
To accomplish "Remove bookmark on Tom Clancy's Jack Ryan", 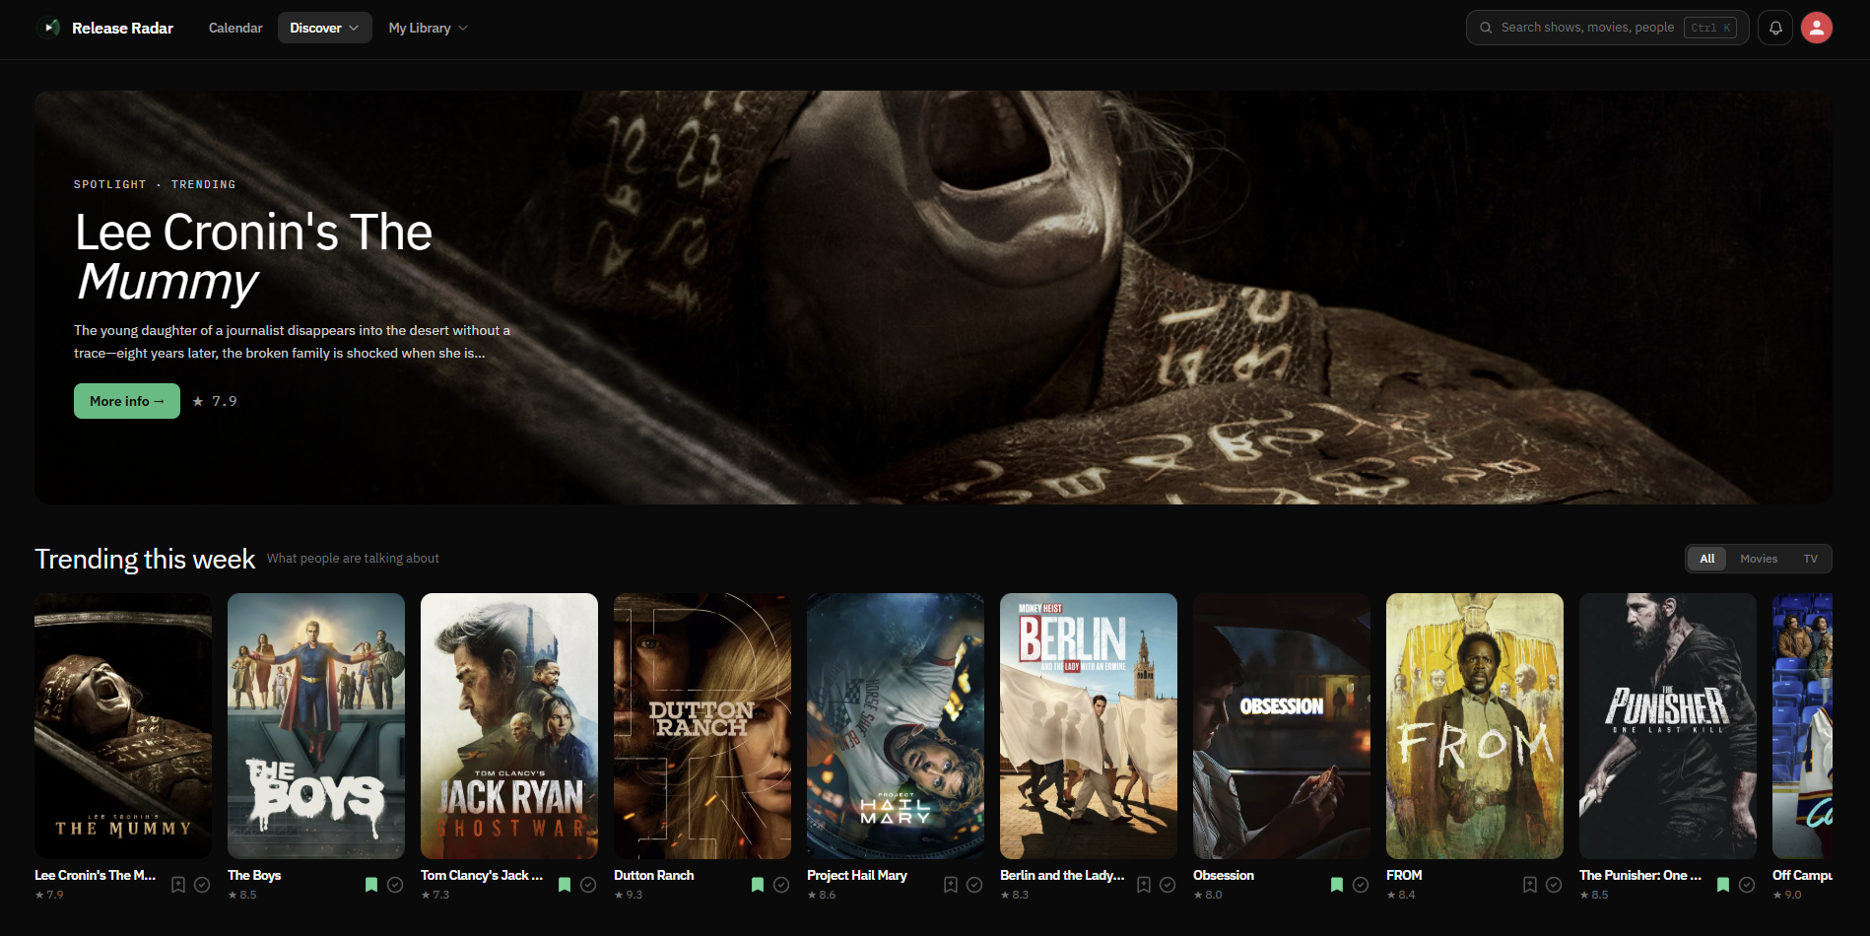I will coord(565,885).
